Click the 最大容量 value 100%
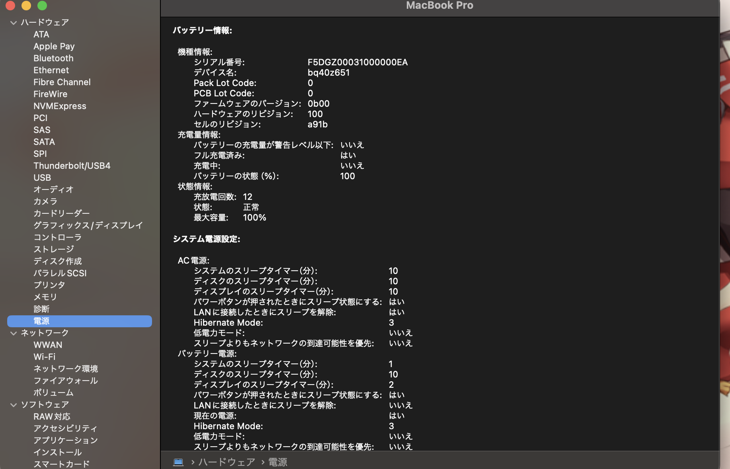 pos(255,218)
